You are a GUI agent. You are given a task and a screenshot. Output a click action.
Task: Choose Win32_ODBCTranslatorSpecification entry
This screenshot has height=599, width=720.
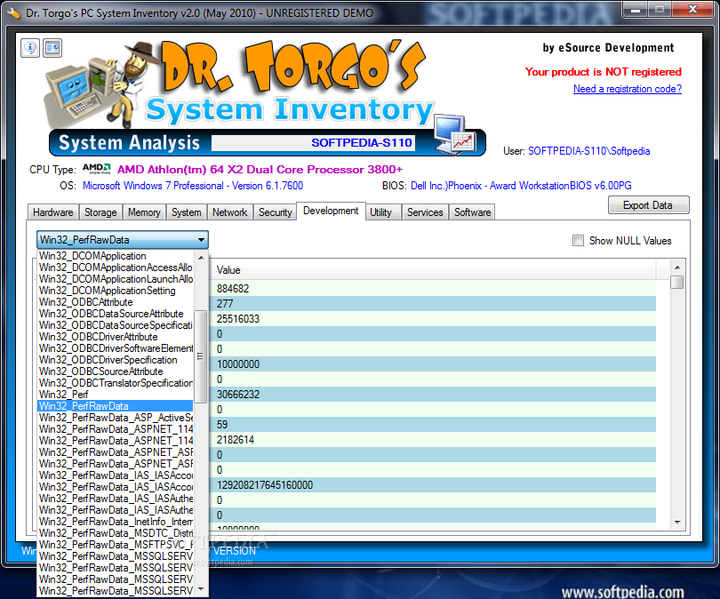[x=116, y=383]
